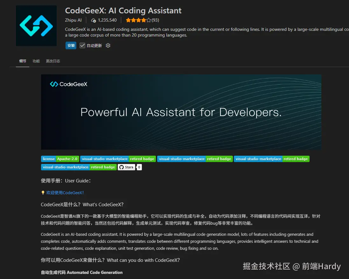Click the What's CodeGeeX? heading
This screenshot has width=349, height=279.
coord(82,205)
